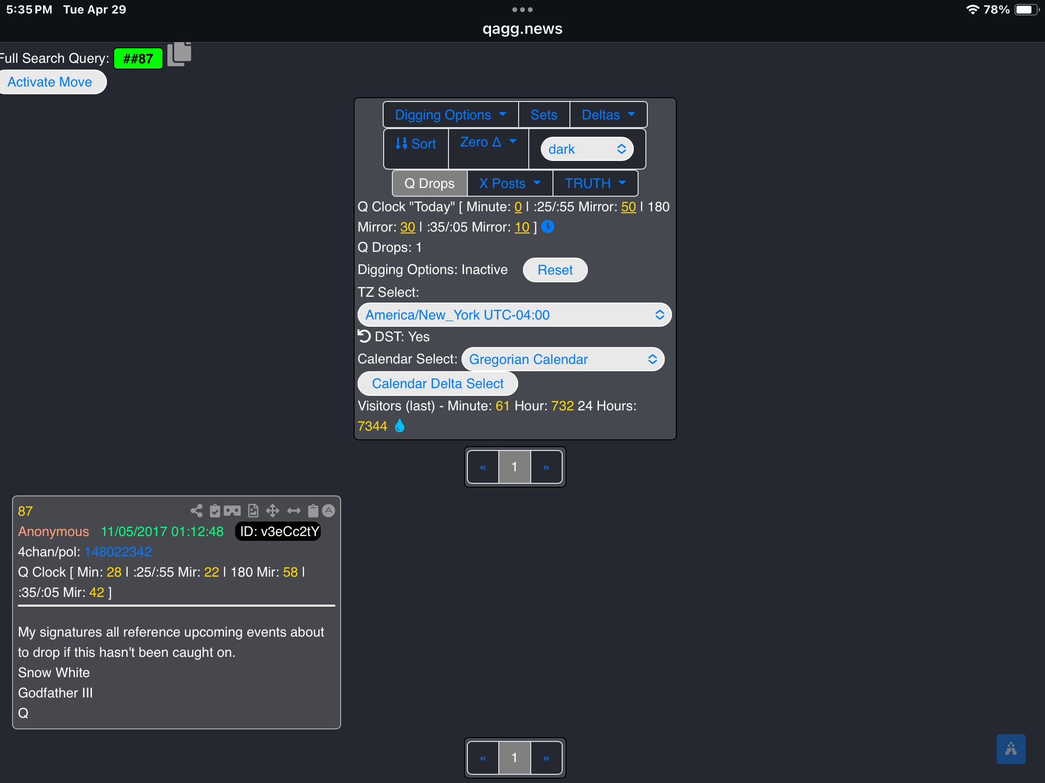Click Calendar Delta Select button
The image size is (1045, 783).
[x=437, y=384]
